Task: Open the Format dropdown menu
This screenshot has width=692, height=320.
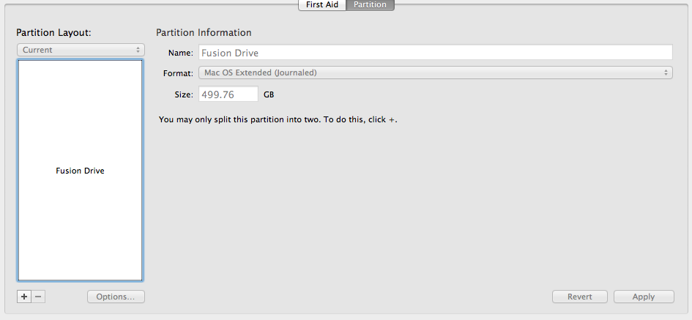Action: coord(435,72)
